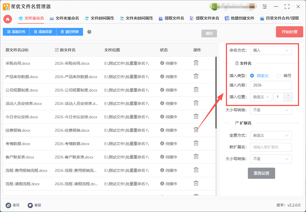Click status info icon for 客户联系表.docx
The width and height of the screenshot is (306, 212).
(162, 157)
